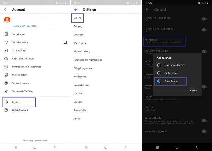Open external link icon beside YouTube Studio
Image resolution: width=212 pixels, height=151 pixels.
[65, 42]
